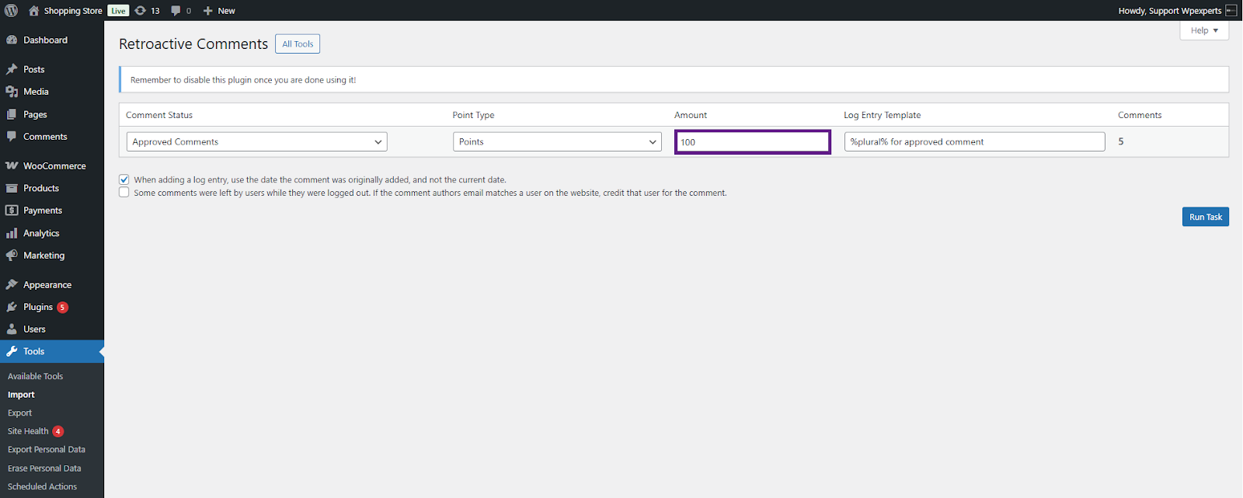Click the Amount input field
The width and height of the screenshot is (1243, 498).
(752, 142)
